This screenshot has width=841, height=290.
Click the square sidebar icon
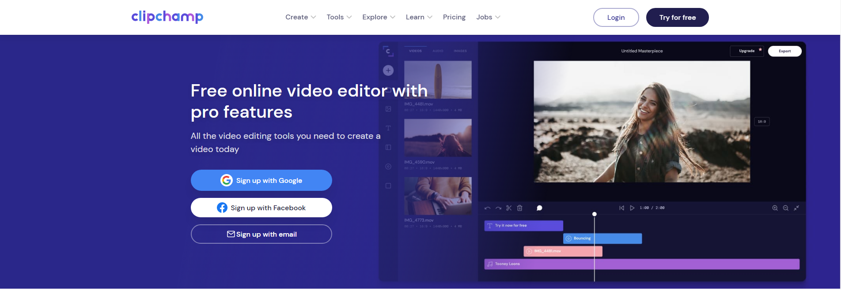pos(388,186)
